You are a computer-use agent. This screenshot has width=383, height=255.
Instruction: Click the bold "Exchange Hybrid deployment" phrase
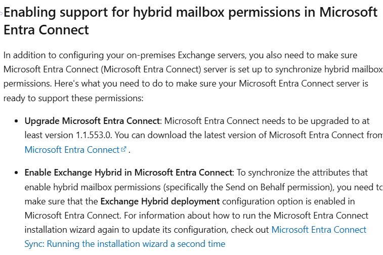tap(160, 201)
